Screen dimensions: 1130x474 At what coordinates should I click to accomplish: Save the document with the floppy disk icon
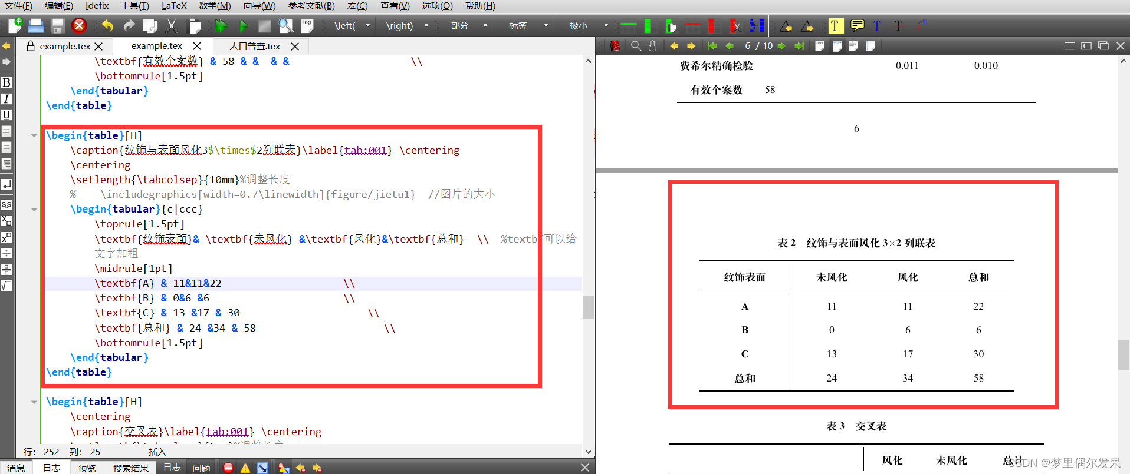[x=57, y=26]
